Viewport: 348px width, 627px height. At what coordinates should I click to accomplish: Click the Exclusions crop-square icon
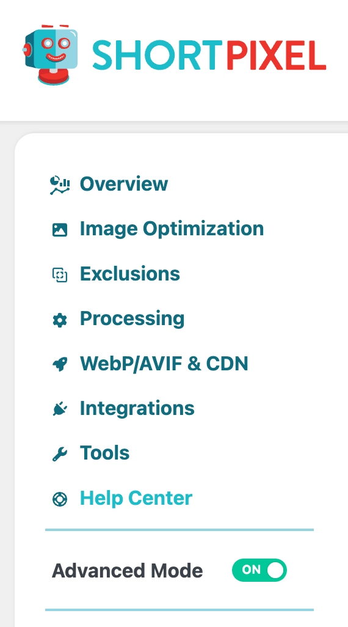(60, 275)
